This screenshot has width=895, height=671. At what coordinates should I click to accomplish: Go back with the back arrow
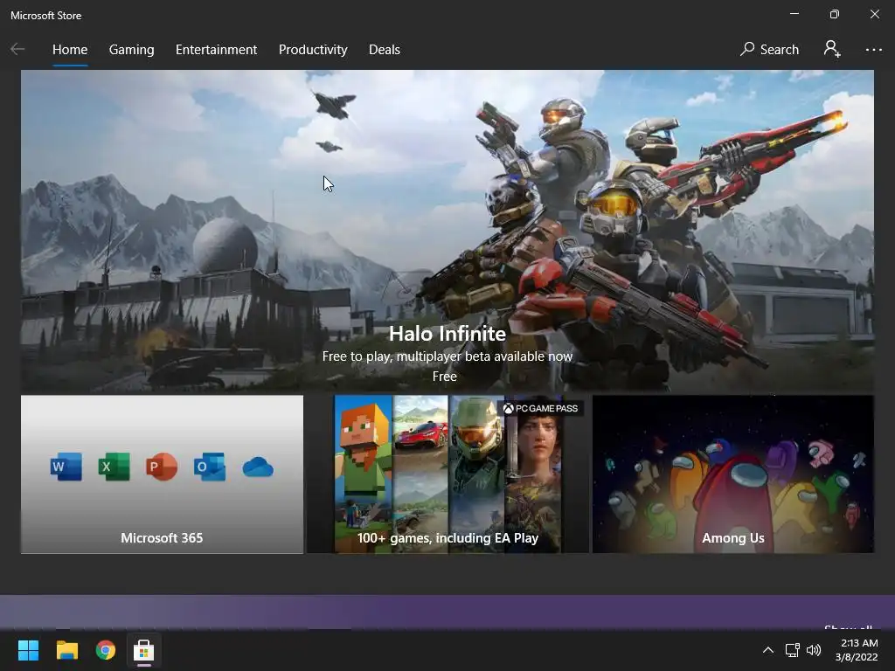17,50
